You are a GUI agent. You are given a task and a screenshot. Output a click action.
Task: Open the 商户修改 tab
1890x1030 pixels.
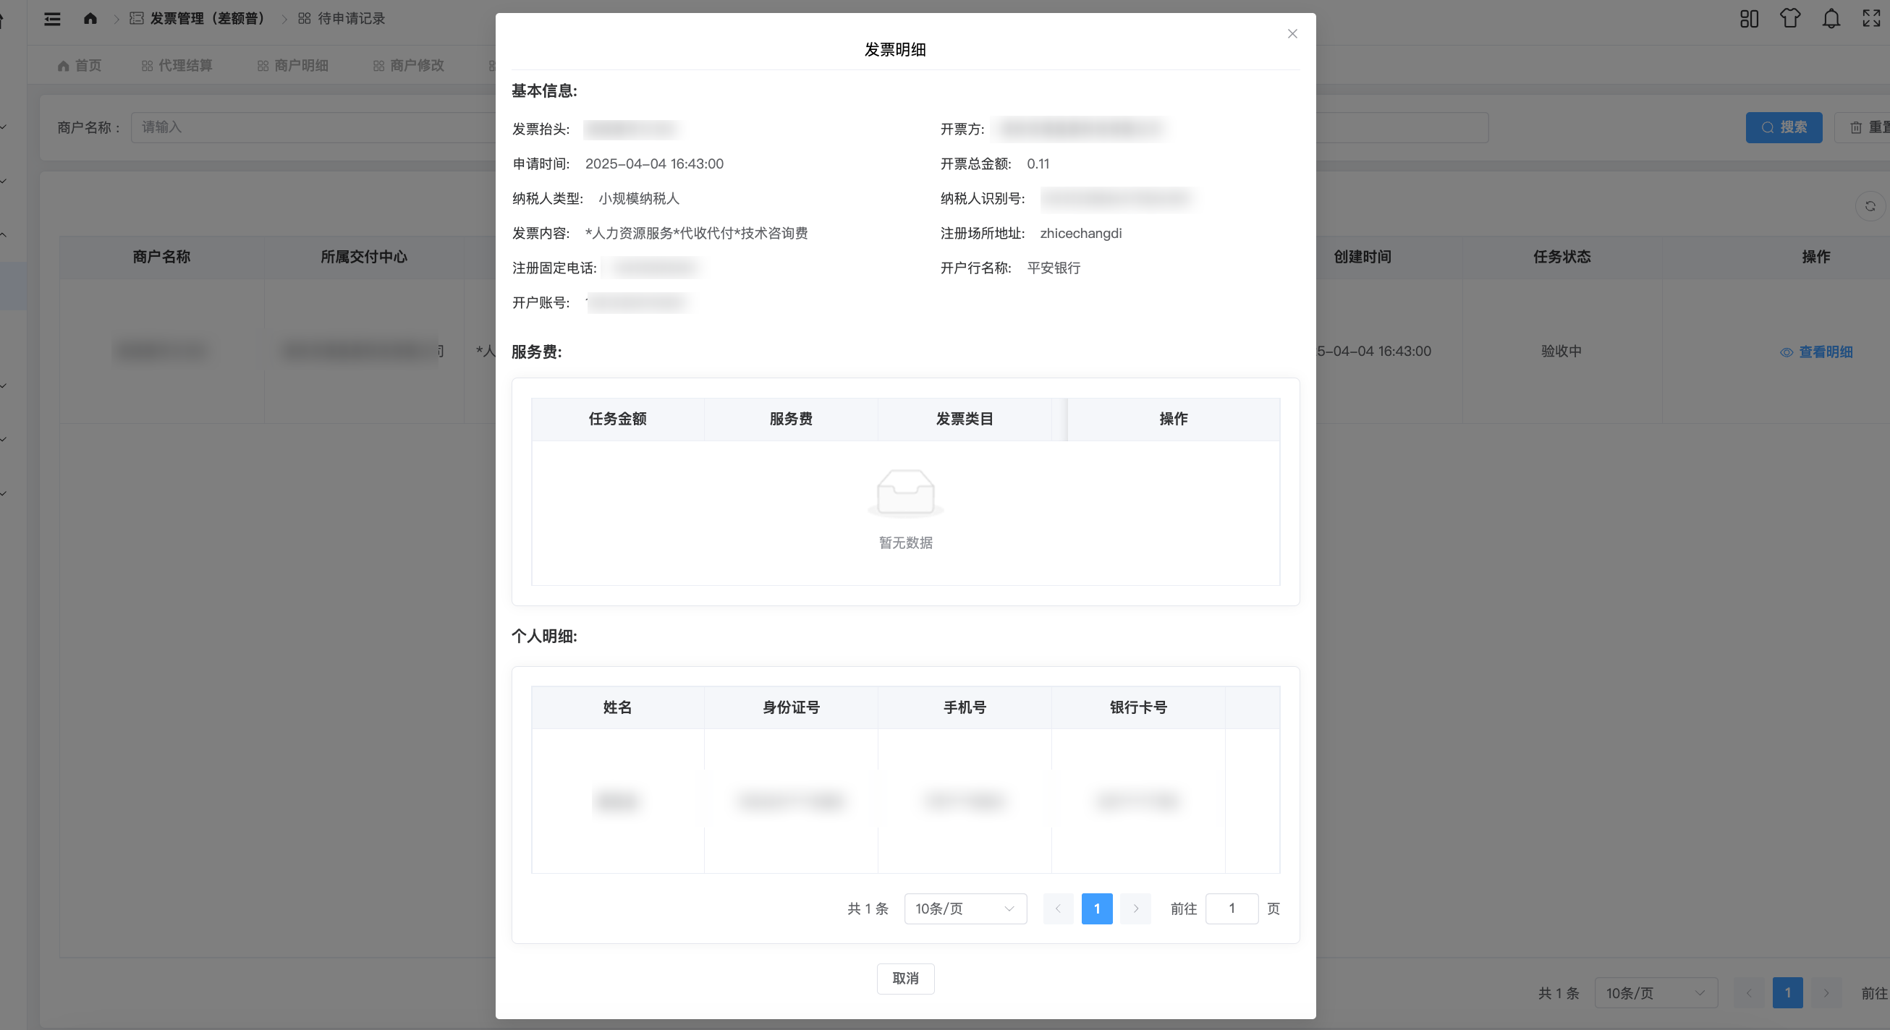pyautogui.click(x=409, y=65)
